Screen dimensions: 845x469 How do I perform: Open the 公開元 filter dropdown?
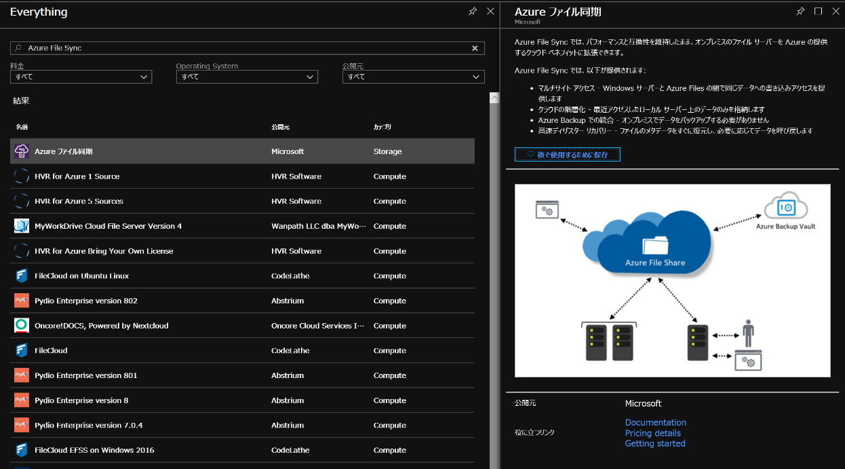pyautogui.click(x=413, y=77)
